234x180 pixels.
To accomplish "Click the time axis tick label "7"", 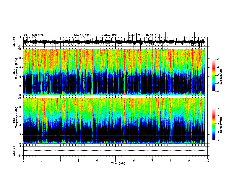I will (x=152, y=161).
